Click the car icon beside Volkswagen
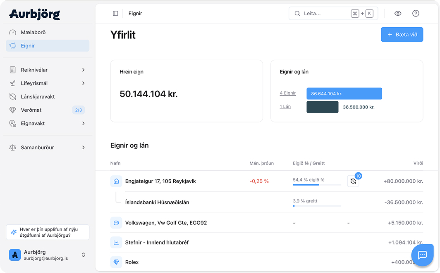 (x=116, y=223)
